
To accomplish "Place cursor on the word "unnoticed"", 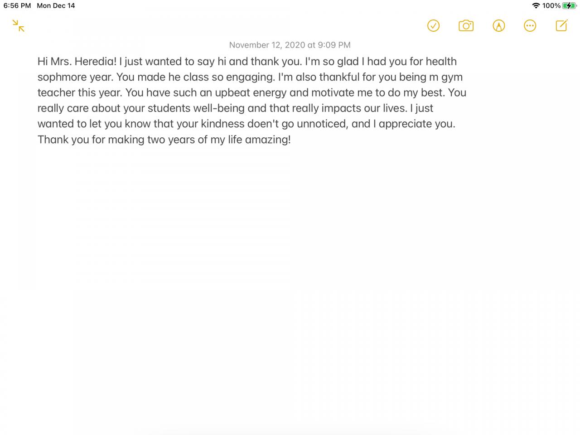I will tap(321, 124).
